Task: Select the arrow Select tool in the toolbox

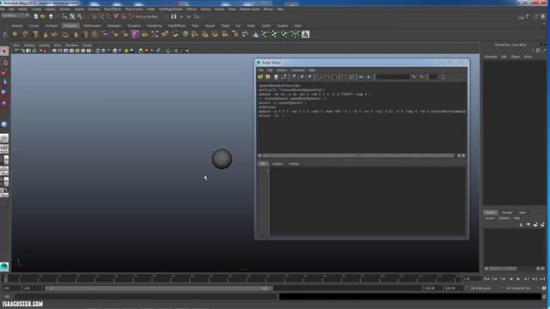Action: (x=4, y=51)
